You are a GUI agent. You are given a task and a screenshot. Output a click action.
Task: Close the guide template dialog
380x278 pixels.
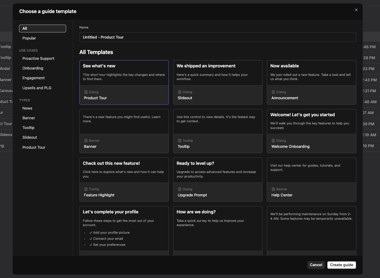pos(356,10)
